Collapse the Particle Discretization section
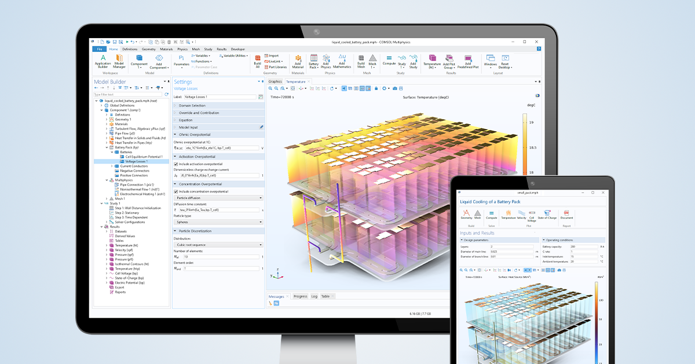 point(218,231)
